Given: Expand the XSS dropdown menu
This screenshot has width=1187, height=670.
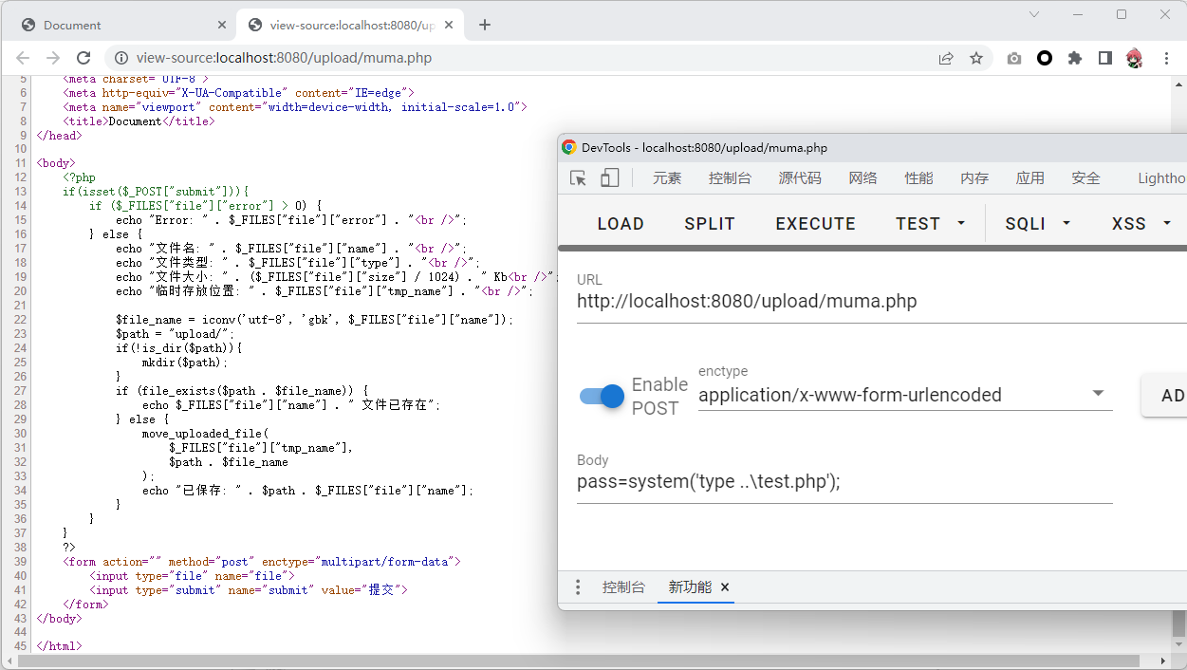Looking at the screenshot, I should pos(1141,224).
